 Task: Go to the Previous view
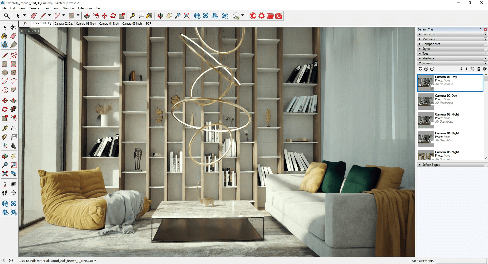(13, 174)
